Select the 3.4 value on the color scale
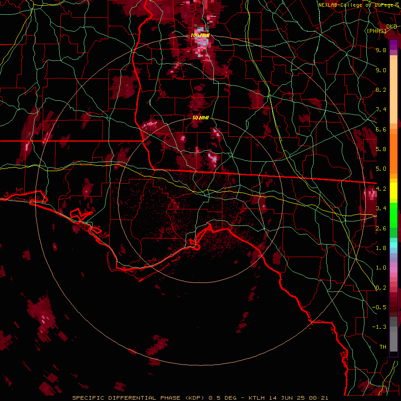This screenshot has height=401, width=401. (381, 209)
